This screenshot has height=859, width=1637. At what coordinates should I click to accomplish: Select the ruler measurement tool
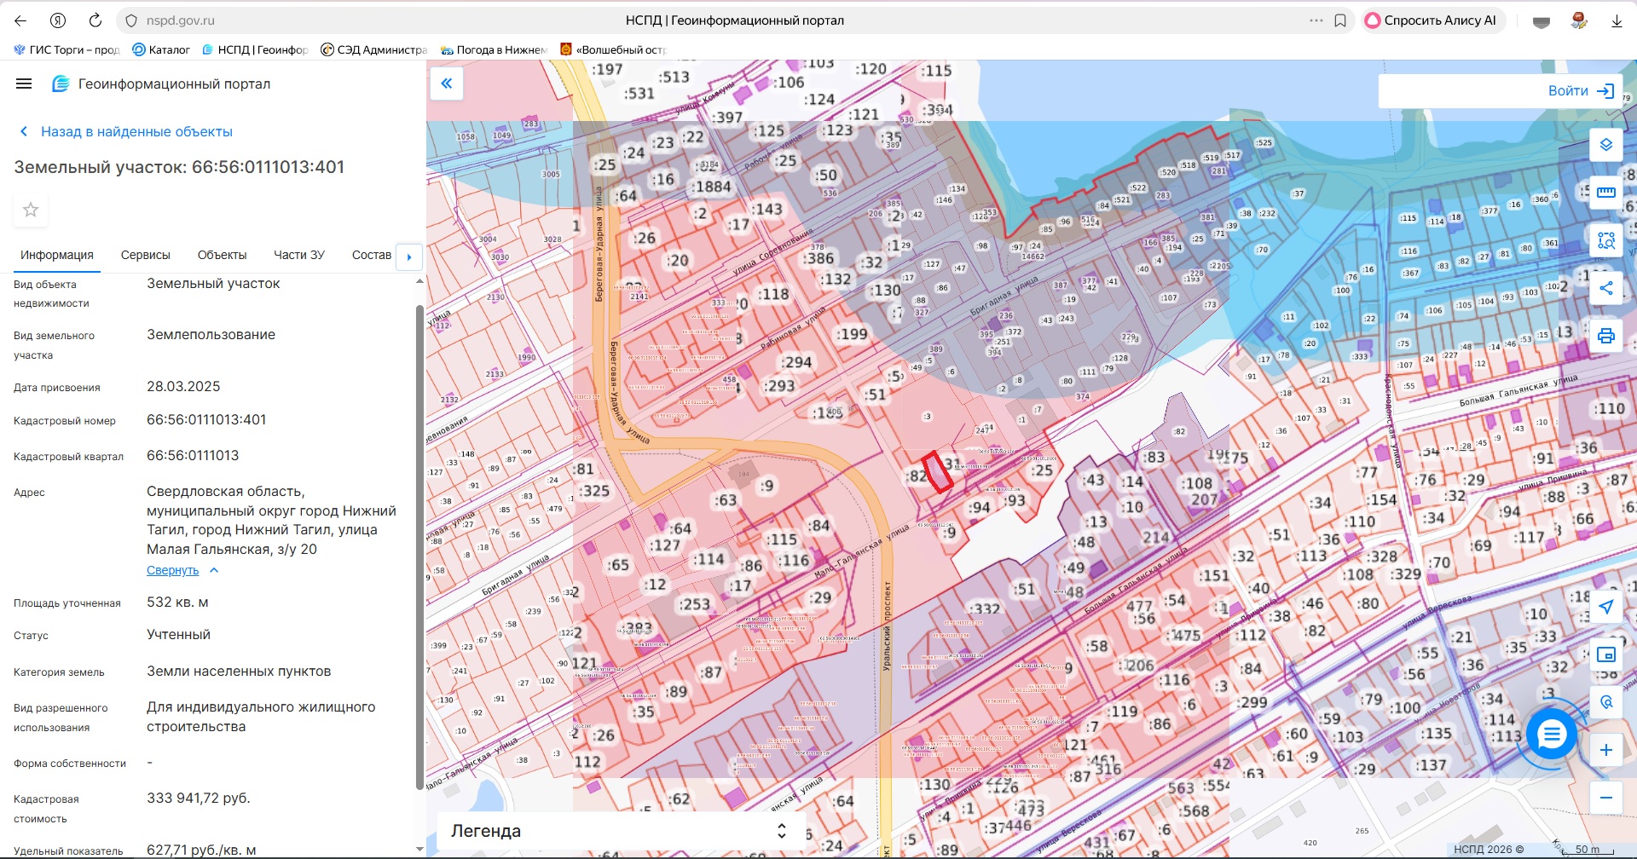point(1605,193)
